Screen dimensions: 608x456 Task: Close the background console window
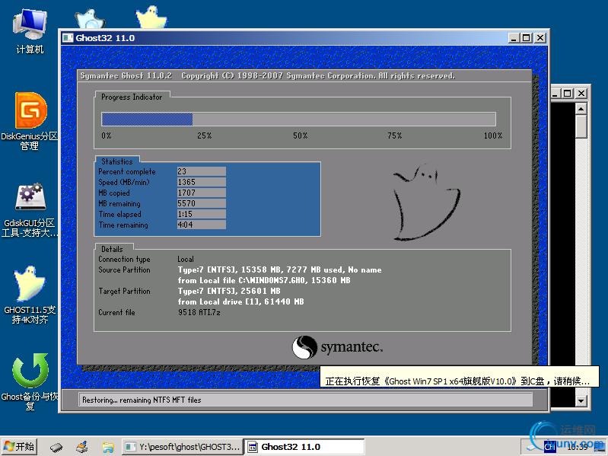(x=581, y=94)
